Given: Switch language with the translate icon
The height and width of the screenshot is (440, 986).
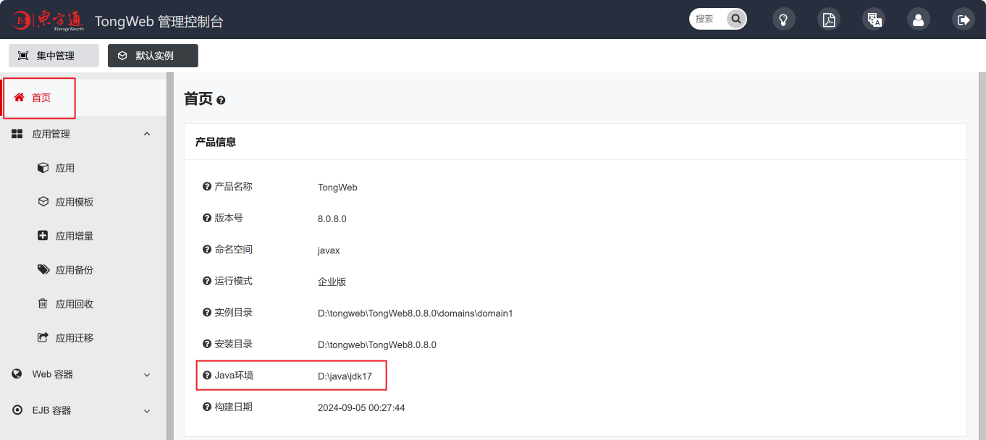Looking at the screenshot, I should (874, 20).
